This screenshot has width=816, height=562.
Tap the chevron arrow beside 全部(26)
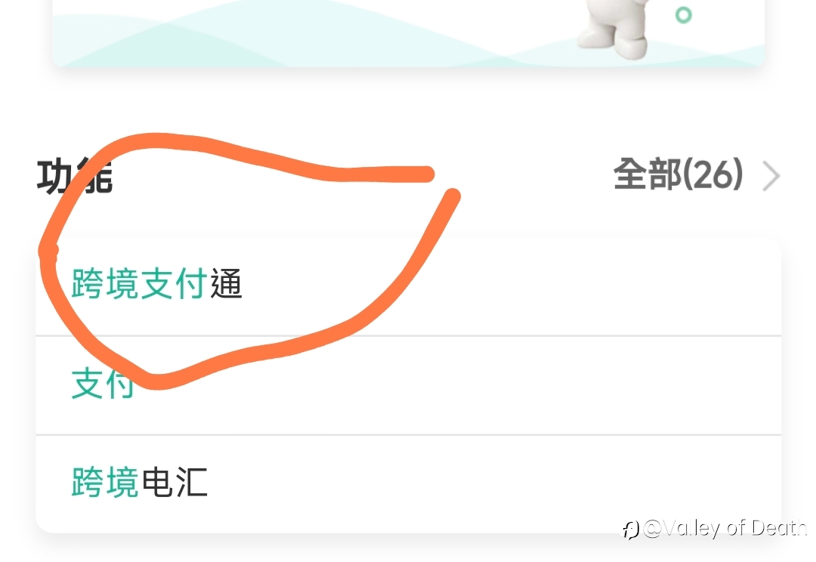coord(771,176)
